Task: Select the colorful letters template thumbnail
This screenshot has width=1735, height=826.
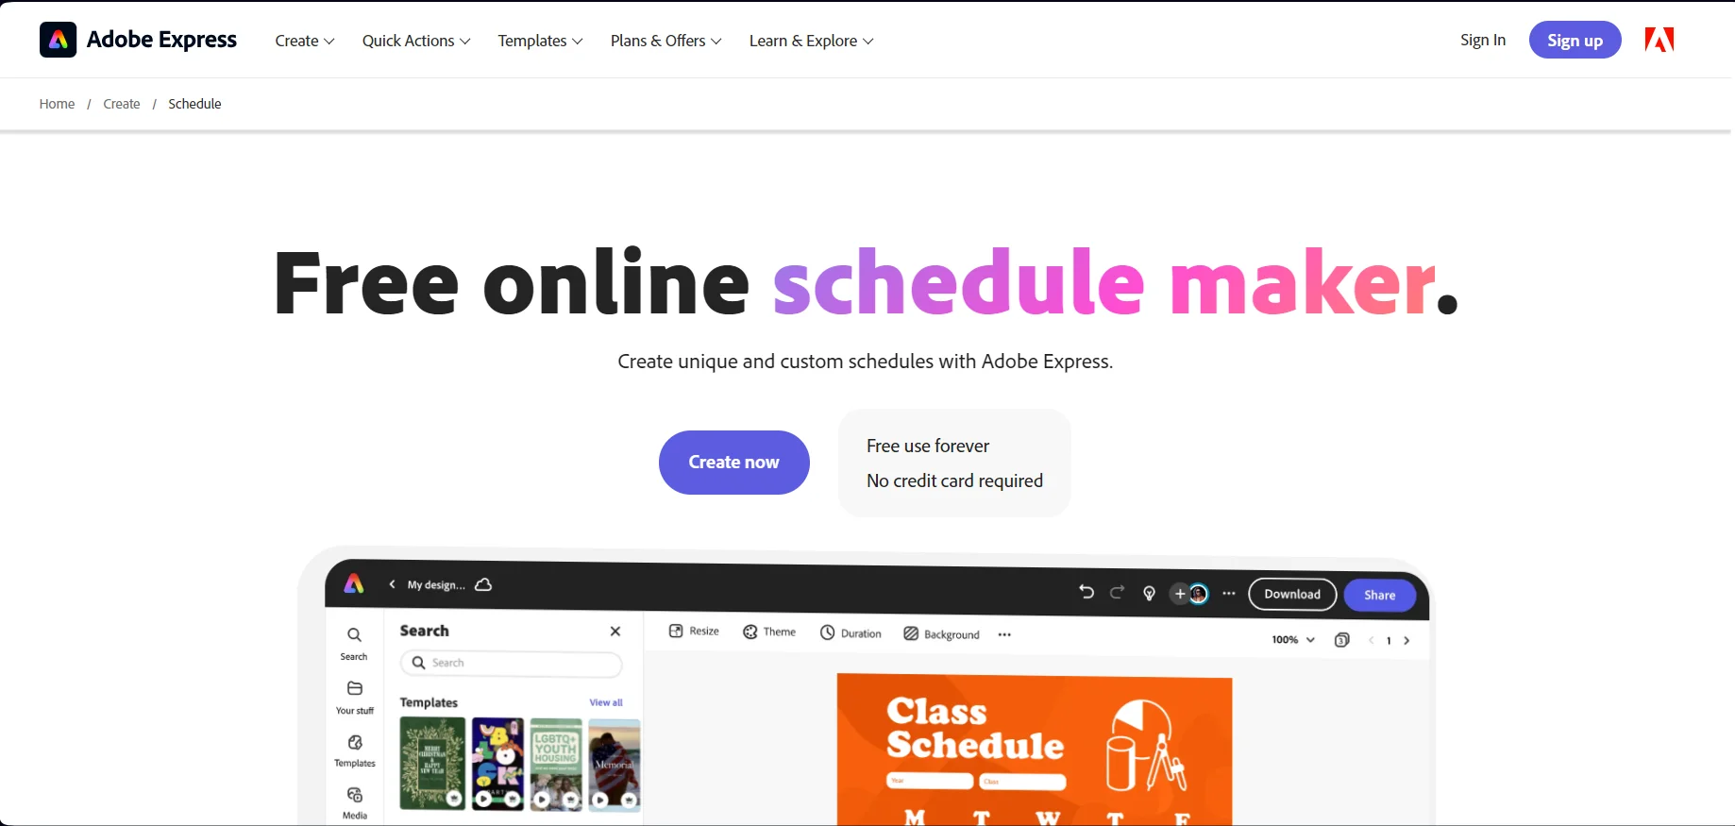Action: (x=497, y=764)
